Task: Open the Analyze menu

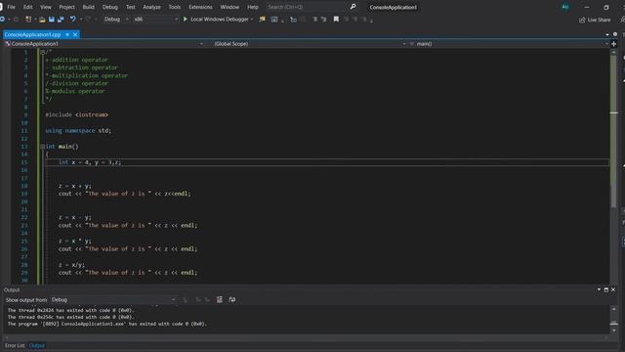Action: (151, 7)
